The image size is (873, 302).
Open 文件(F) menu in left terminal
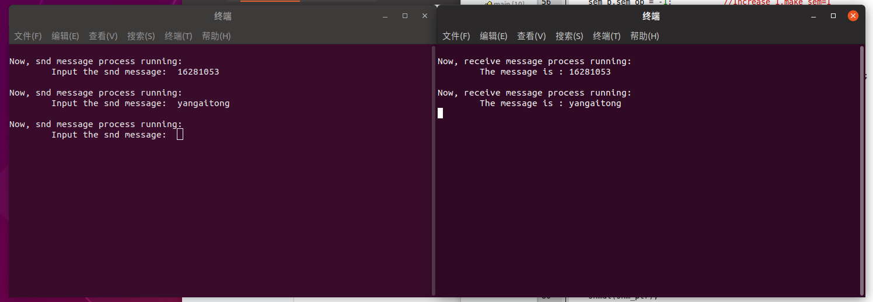pos(28,36)
